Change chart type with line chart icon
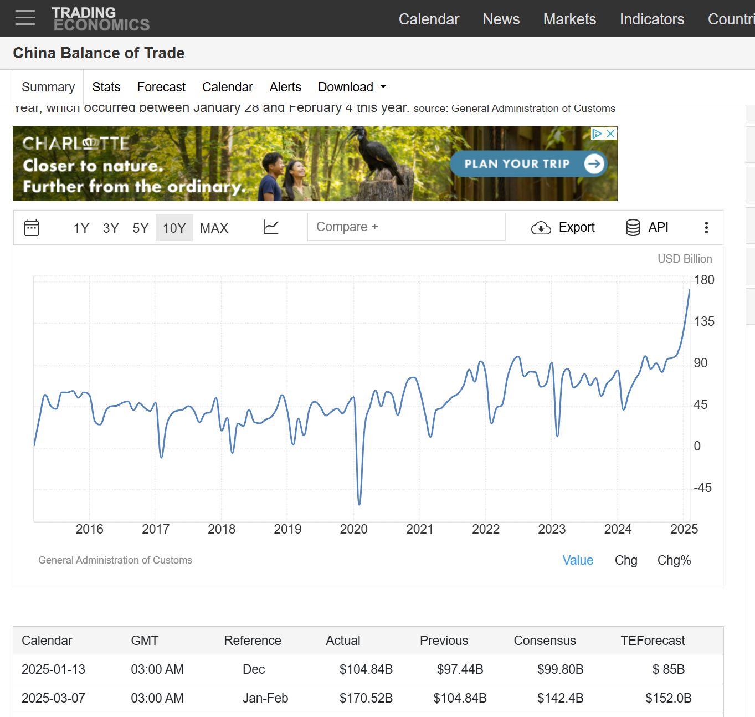 click(x=271, y=227)
